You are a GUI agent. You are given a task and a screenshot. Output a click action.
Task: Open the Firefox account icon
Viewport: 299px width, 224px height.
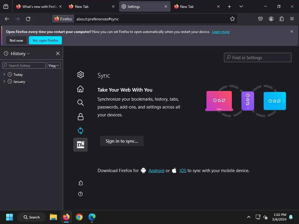271,19
